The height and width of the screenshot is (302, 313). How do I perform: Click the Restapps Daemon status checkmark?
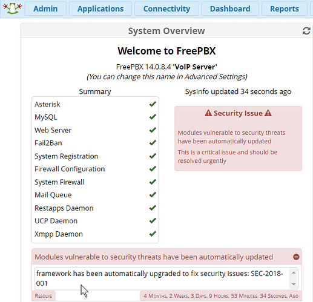pyautogui.click(x=153, y=208)
